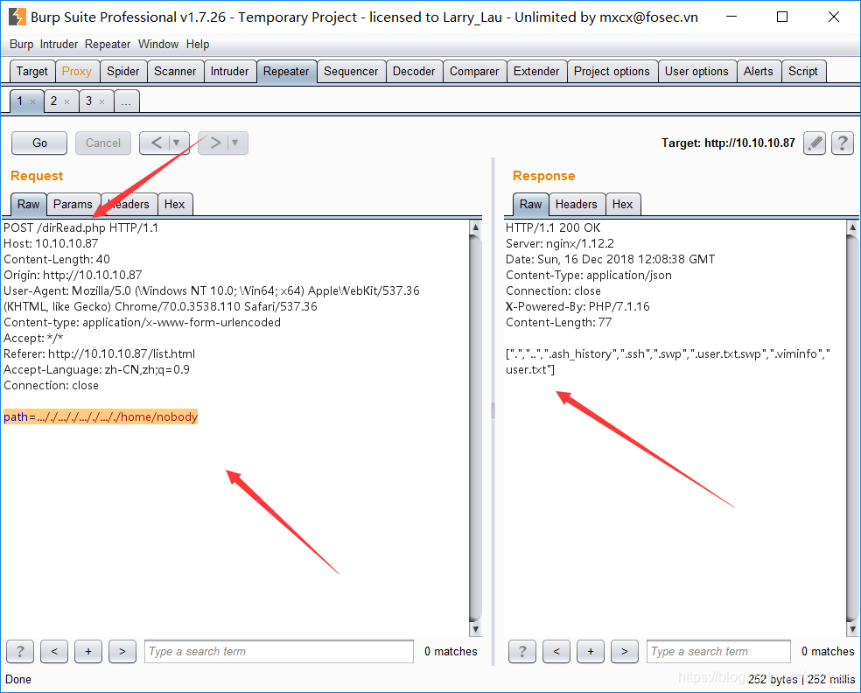Open the Intruder menu in menu bar

(x=59, y=45)
